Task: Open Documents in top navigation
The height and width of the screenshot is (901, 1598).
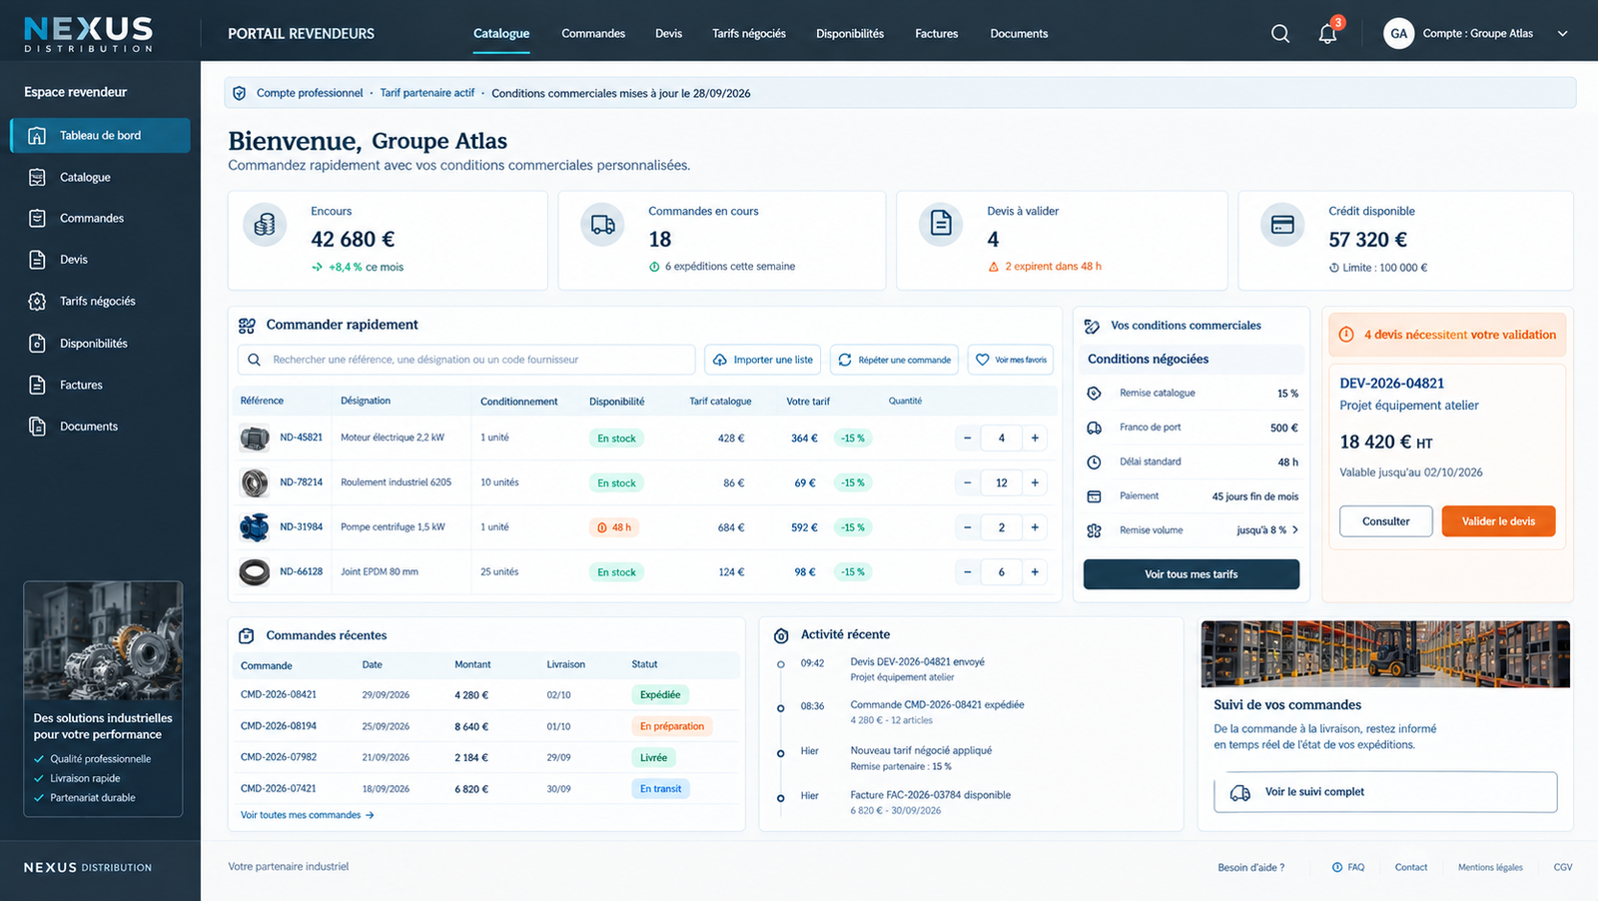Action: 1019,34
